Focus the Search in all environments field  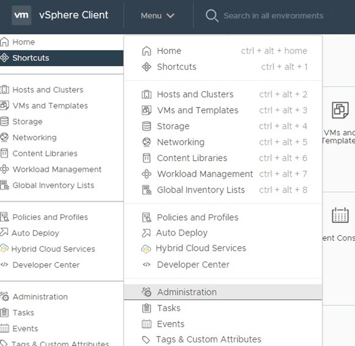(x=273, y=16)
